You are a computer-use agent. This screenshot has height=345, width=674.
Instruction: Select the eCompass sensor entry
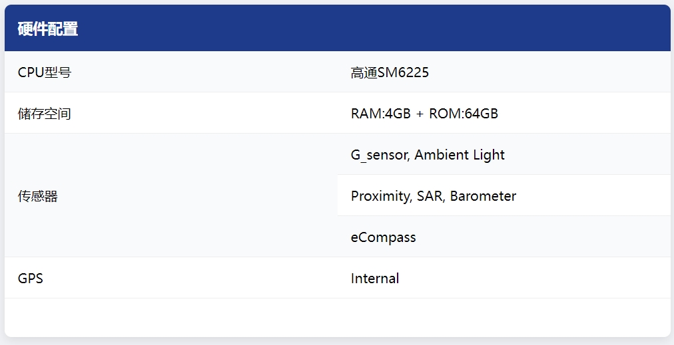click(383, 237)
